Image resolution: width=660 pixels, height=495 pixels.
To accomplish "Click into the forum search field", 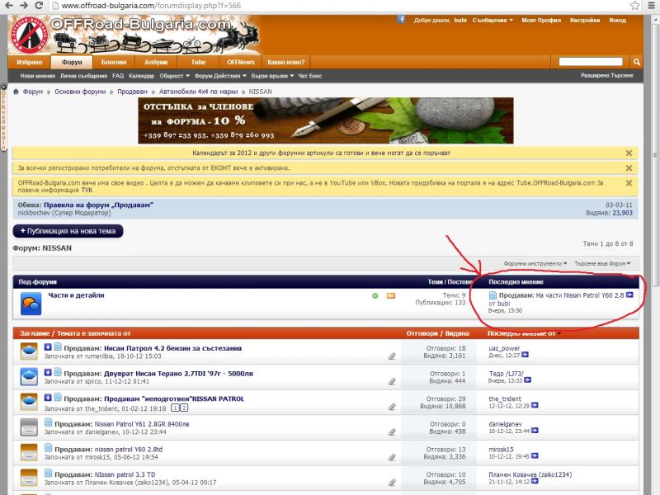I will point(591,62).
